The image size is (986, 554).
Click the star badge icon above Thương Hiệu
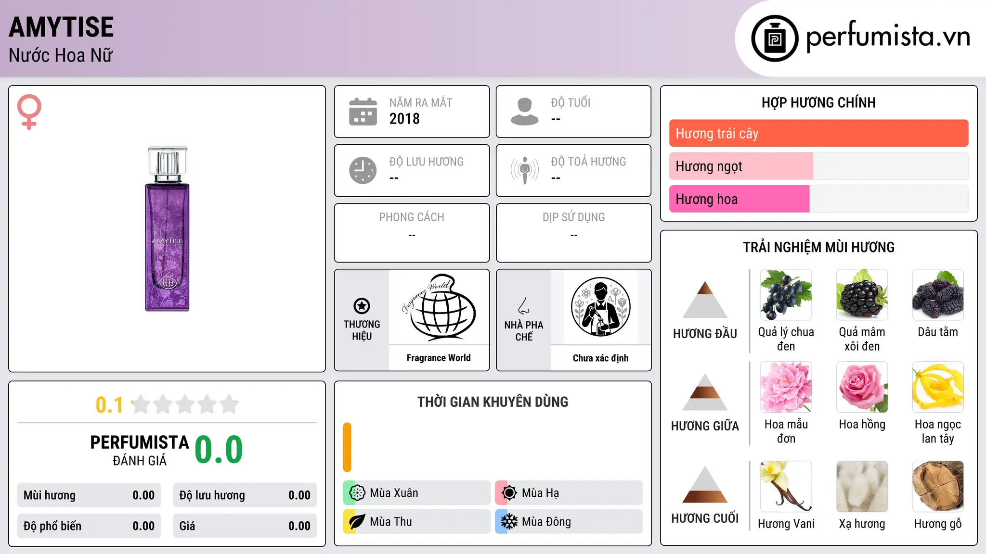pyautogui.click(x=362, y=305)
